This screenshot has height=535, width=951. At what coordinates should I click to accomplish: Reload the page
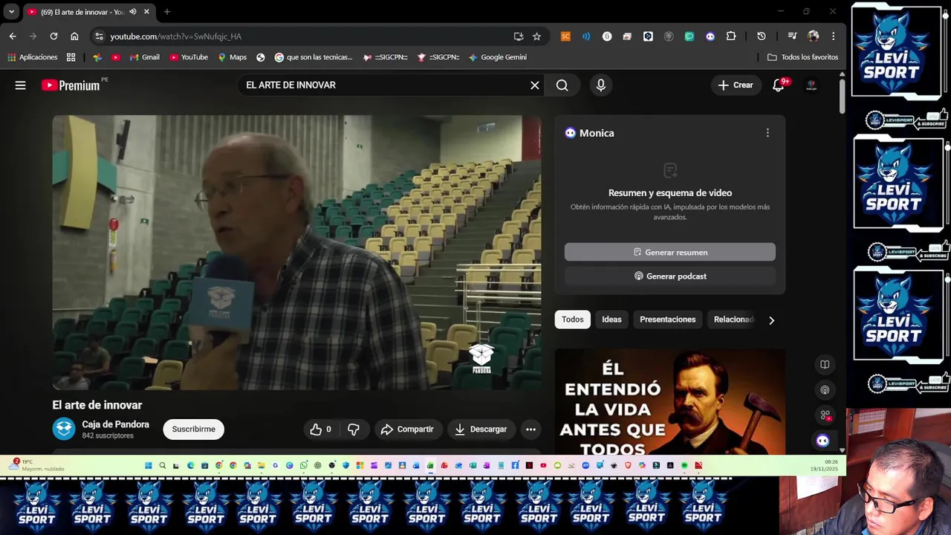[53, 36]
